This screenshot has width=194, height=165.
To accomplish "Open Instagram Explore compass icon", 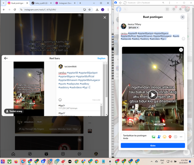I will click(30, 154).
